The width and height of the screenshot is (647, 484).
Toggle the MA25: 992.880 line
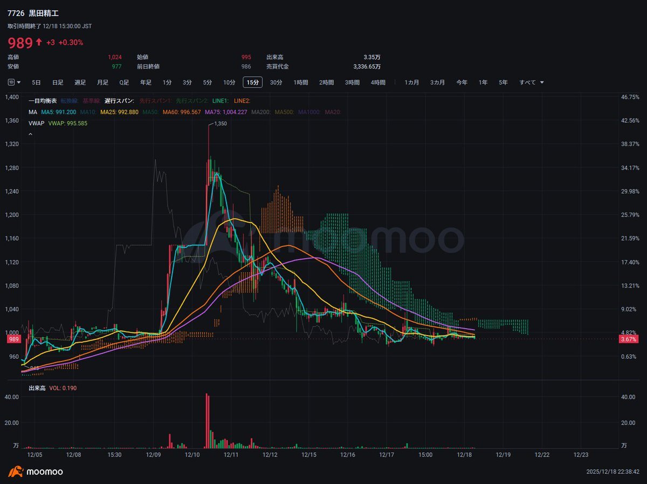click(119, 112)
